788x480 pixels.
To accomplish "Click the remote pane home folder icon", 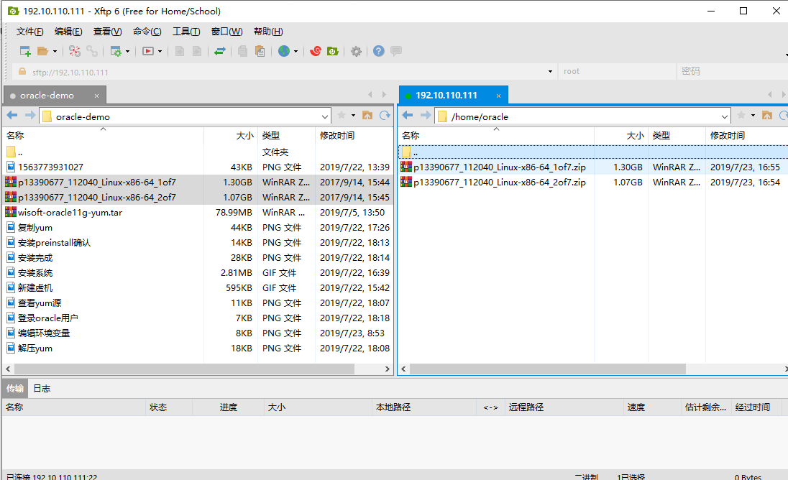I will coord(767,116).
